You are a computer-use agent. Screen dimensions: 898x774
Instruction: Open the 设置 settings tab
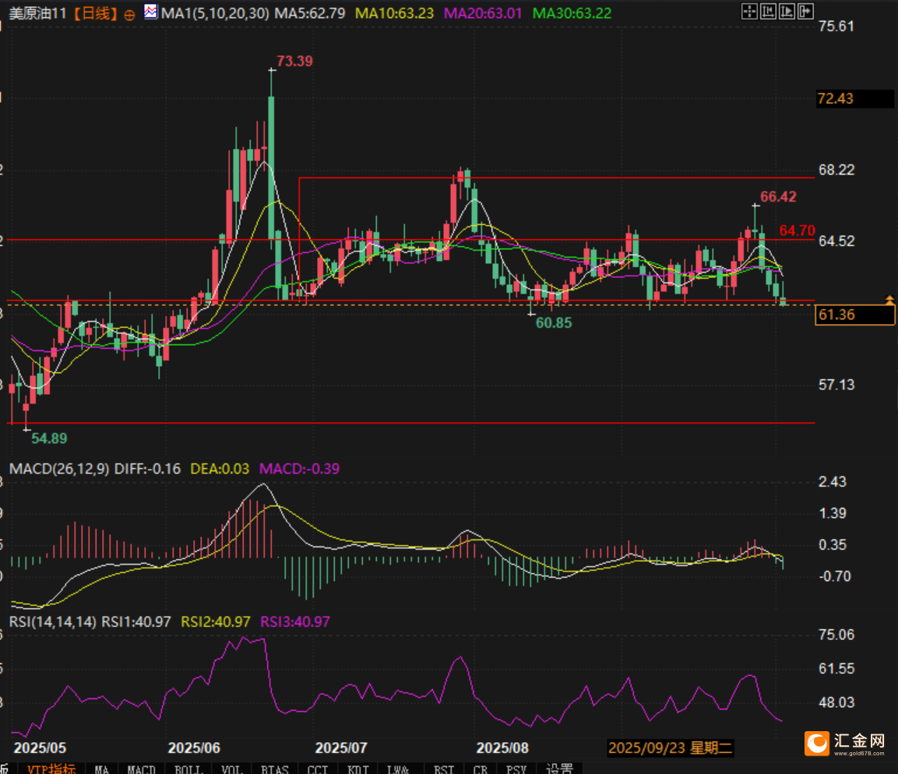pos(559,769)
